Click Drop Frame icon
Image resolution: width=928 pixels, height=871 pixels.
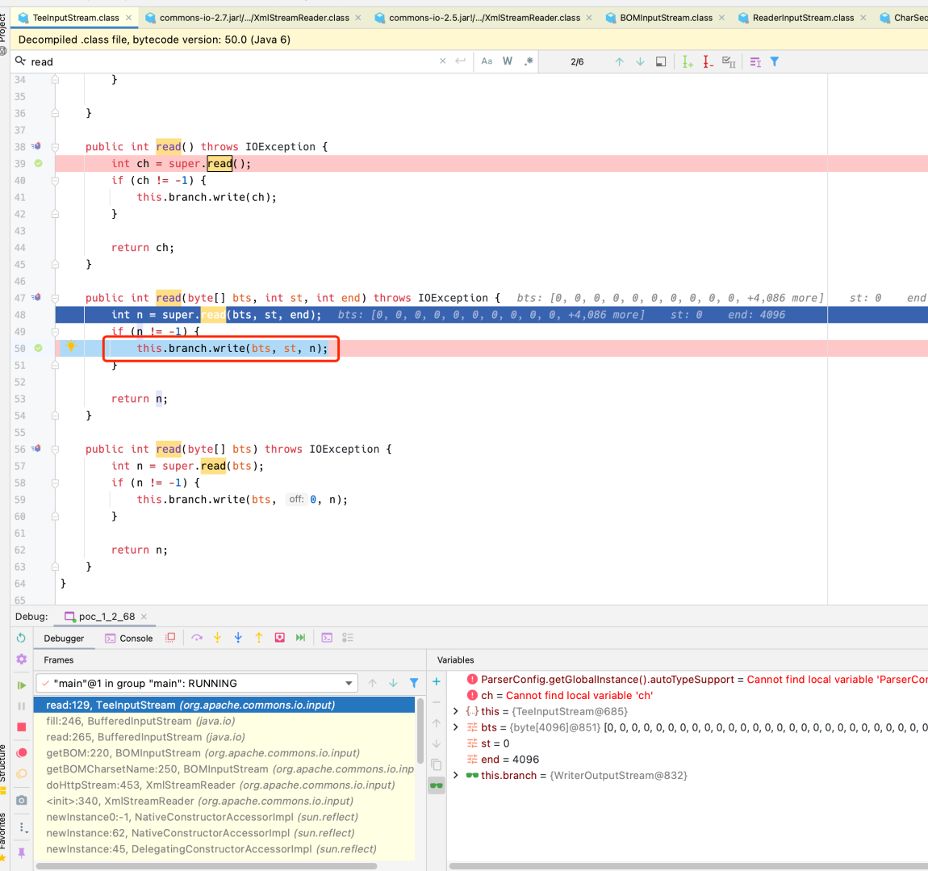[x=280, y=638]
